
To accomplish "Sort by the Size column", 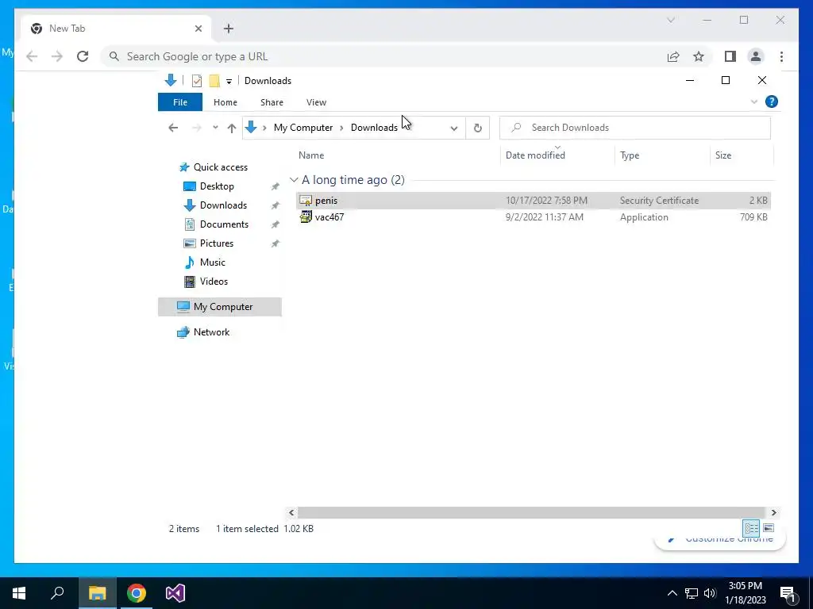I will 723,155.
